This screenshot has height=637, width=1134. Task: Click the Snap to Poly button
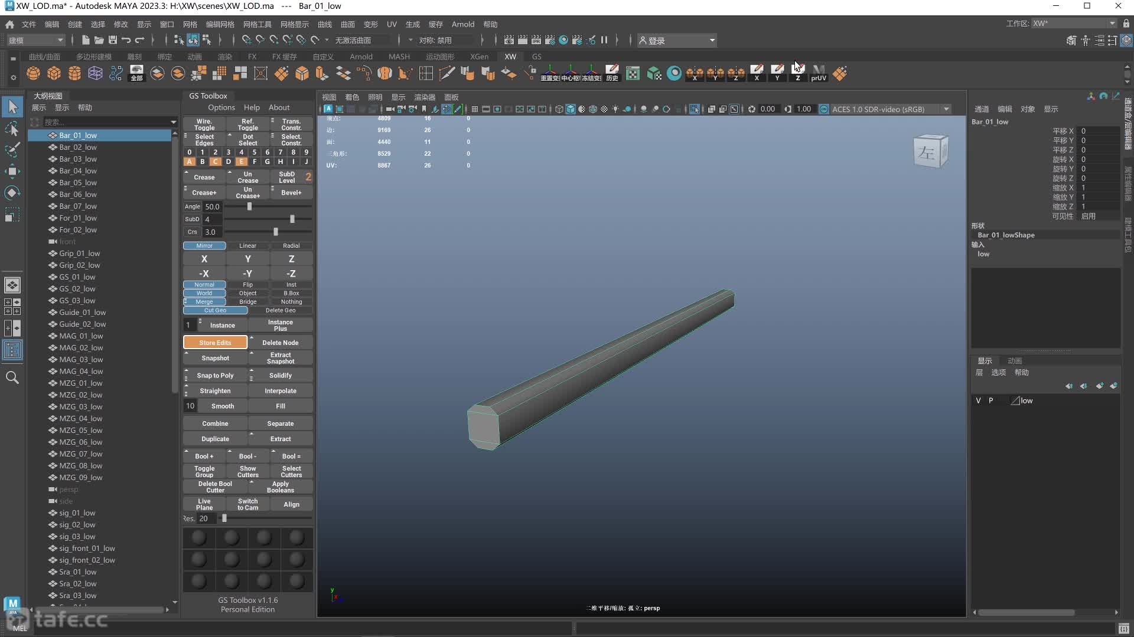point(215,375)
